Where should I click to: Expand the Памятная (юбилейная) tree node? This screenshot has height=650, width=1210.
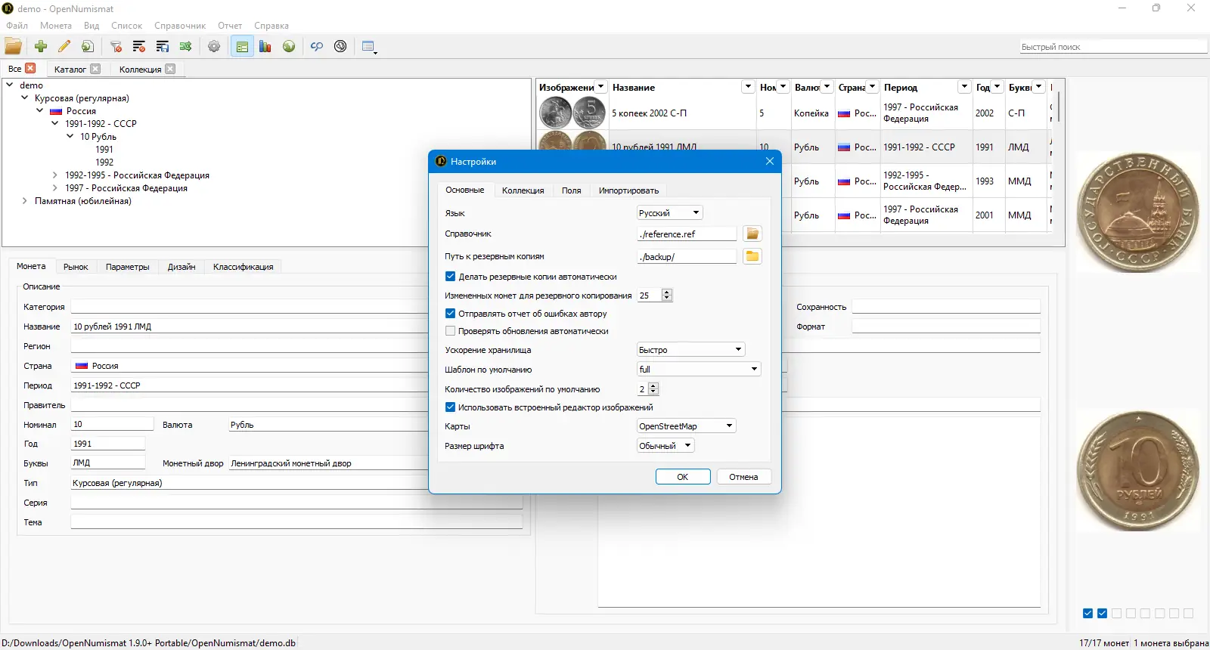click(x=25, y=201)
